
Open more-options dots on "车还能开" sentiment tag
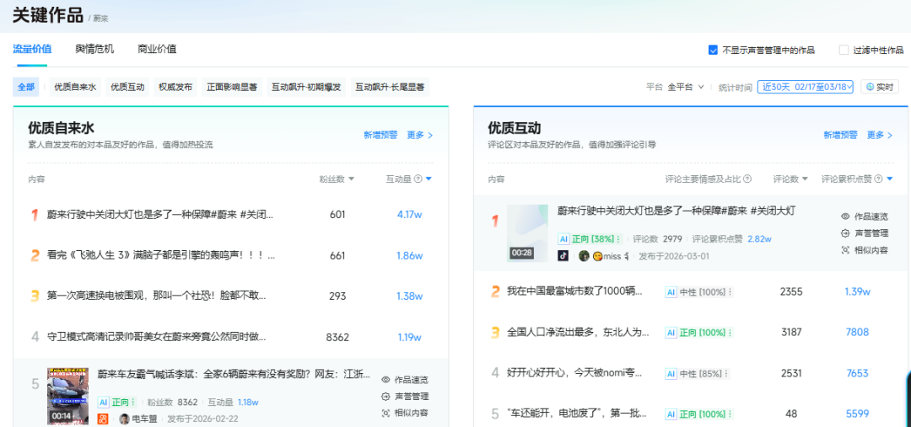point(730,414)
